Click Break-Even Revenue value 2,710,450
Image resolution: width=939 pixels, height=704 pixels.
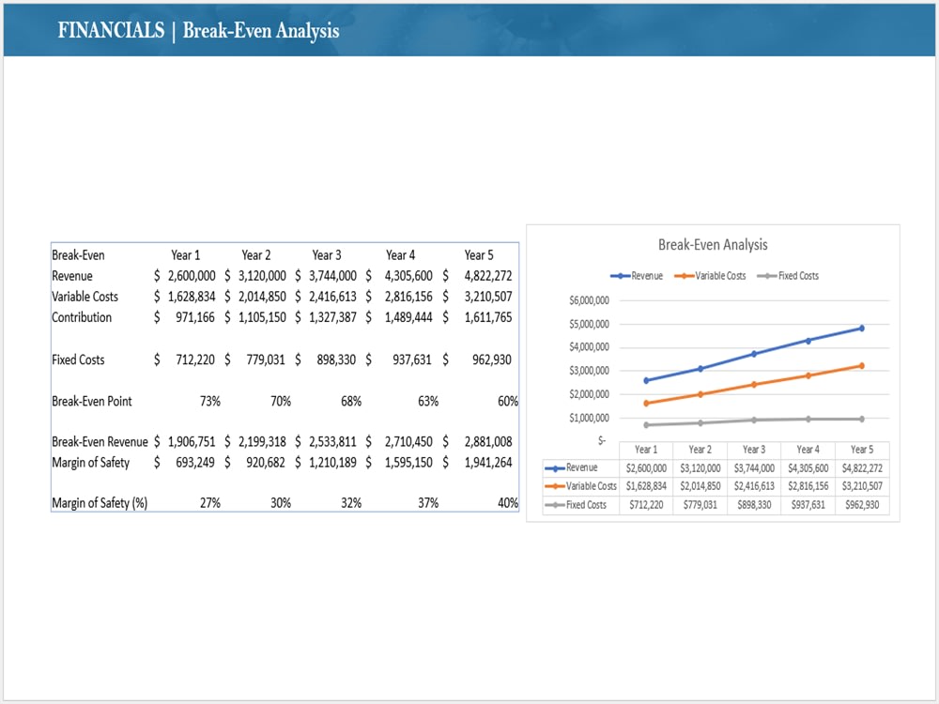pos(408,442)
